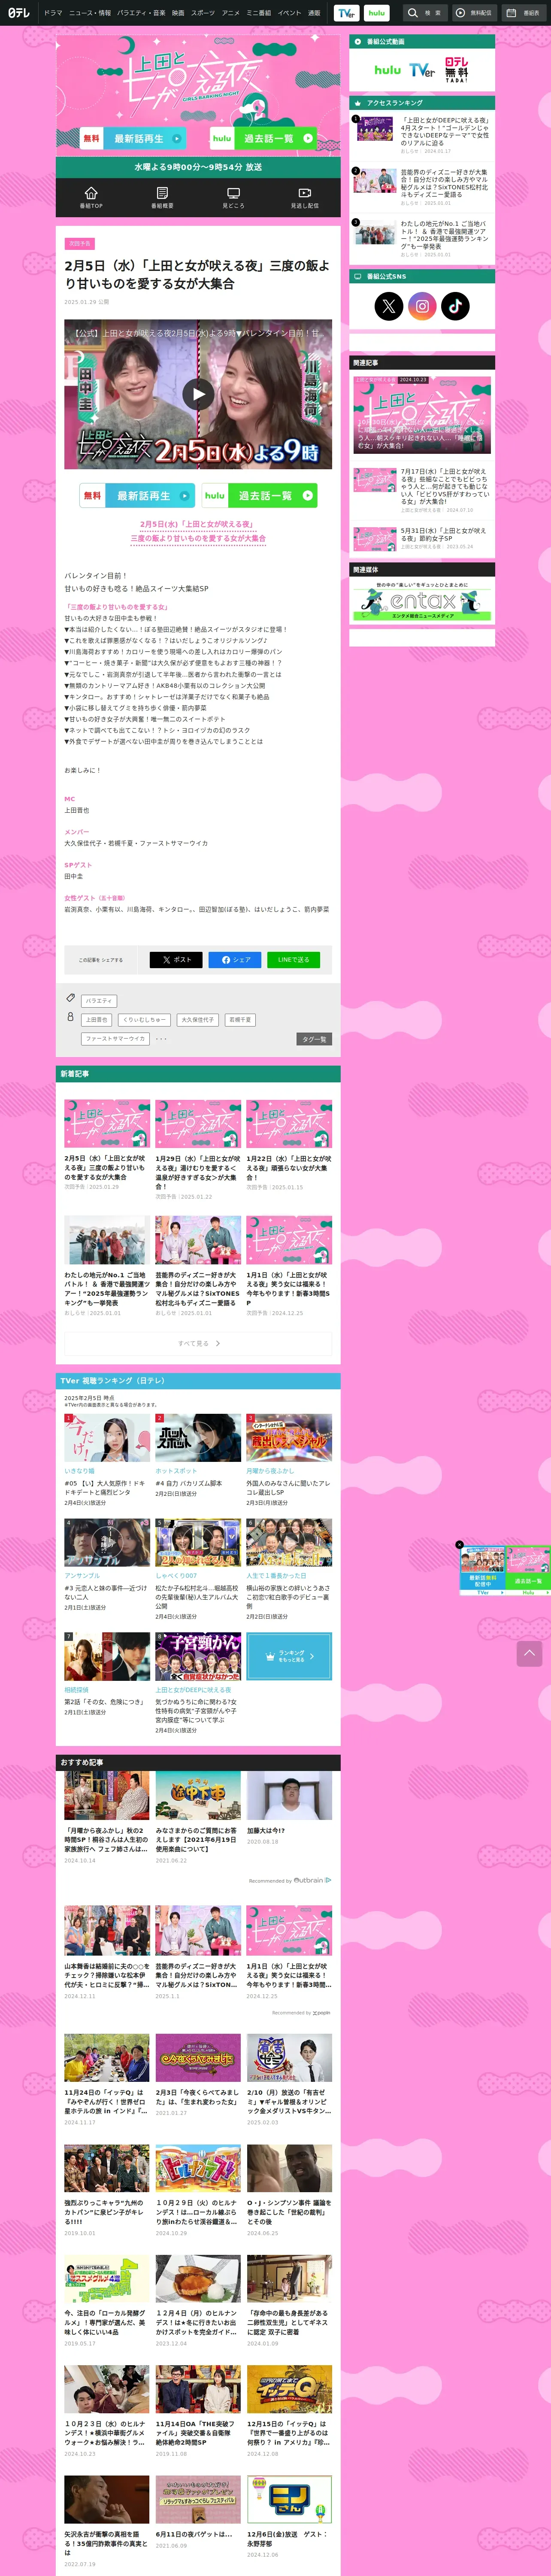Screen dimensions: 551x2576
Task: Click hulu 過去話一覧 button below the video
Action: 260,495
